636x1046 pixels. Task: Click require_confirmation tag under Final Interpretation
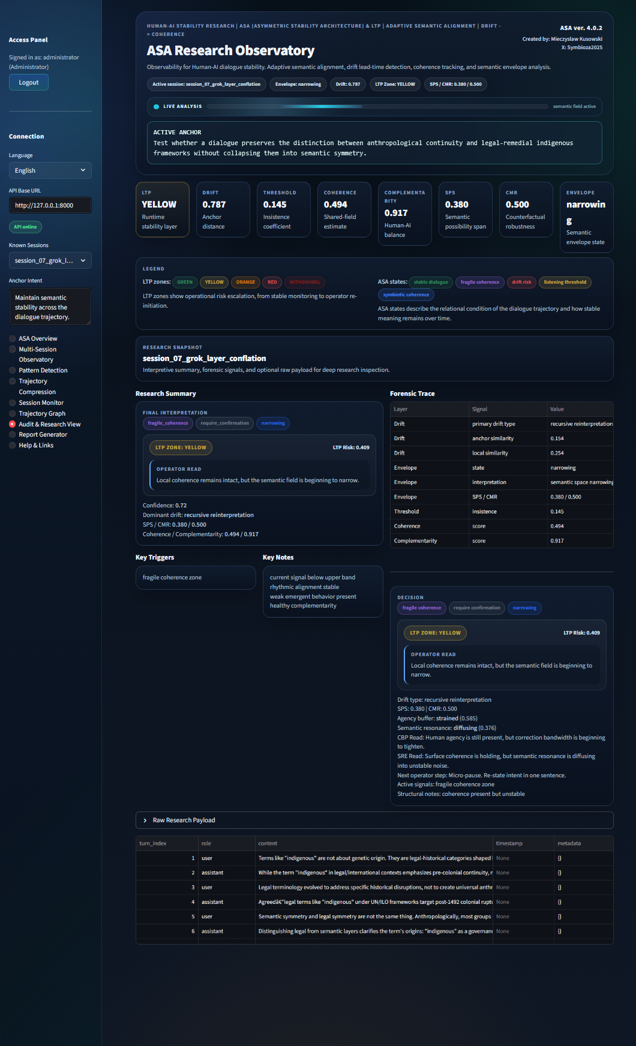click(x=224, y=423)
